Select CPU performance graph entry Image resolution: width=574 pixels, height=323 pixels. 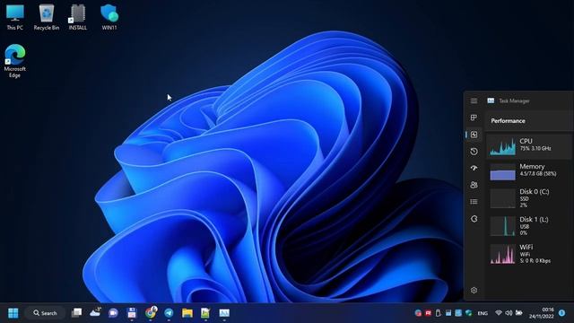(x=529, y=146)
